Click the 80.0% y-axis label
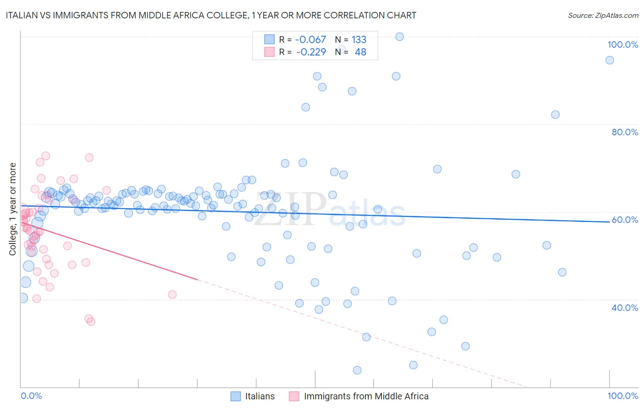Screen dimensions: 644x409 pyautogui.click(x=625, y=132)
